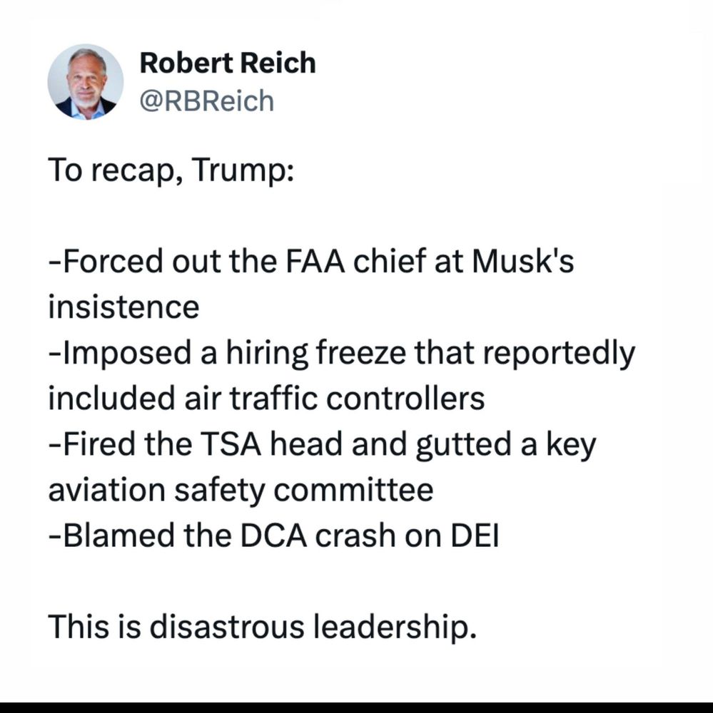
Task: Click the word 'Trump:' in the first line
Action: 243,171
